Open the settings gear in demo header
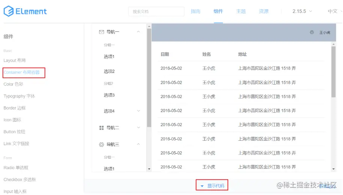Viewport: 343px width, 195px height. [x=312, y=32]
